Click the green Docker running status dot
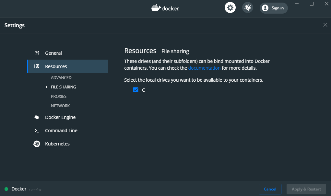 (x=6, y=189)
